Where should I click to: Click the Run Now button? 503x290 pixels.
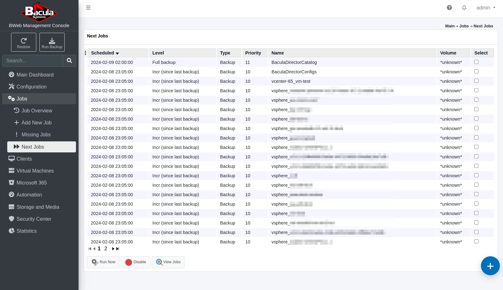coord(103,262)
